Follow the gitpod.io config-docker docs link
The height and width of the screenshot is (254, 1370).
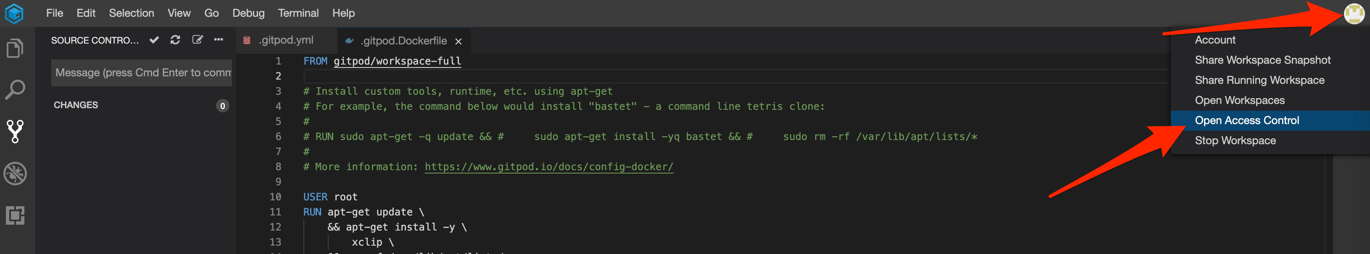click(x=549, y=166)
